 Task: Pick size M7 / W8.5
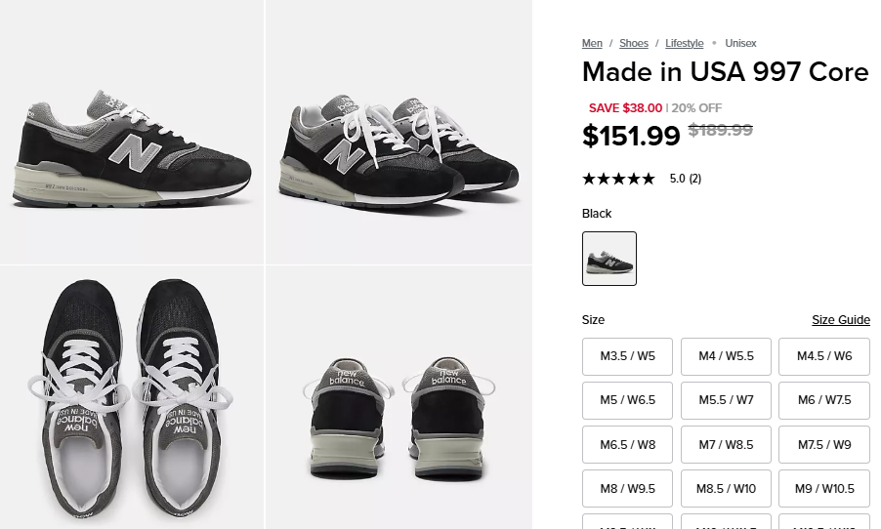click(x=726, y=444)
